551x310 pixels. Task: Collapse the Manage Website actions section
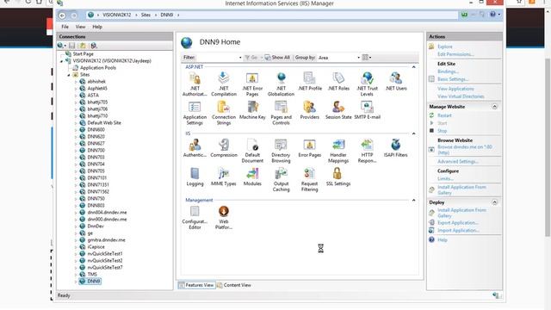coord(494,106)
